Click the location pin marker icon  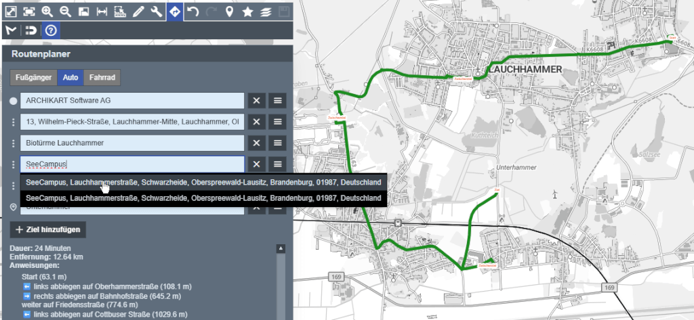229,12
